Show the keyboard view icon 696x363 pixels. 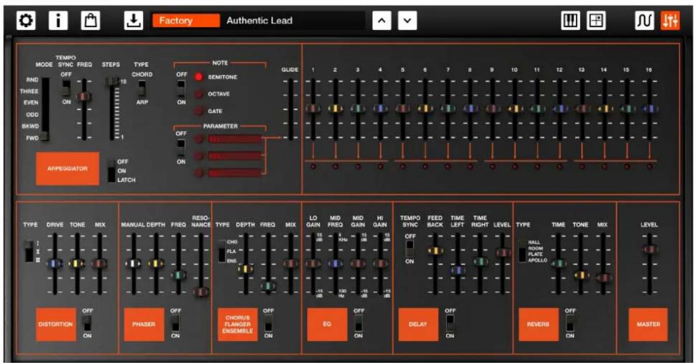coord(571,21)
